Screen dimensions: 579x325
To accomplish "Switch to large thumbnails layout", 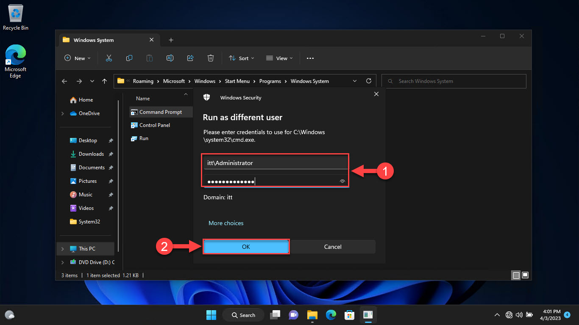I will coord(525,275).
